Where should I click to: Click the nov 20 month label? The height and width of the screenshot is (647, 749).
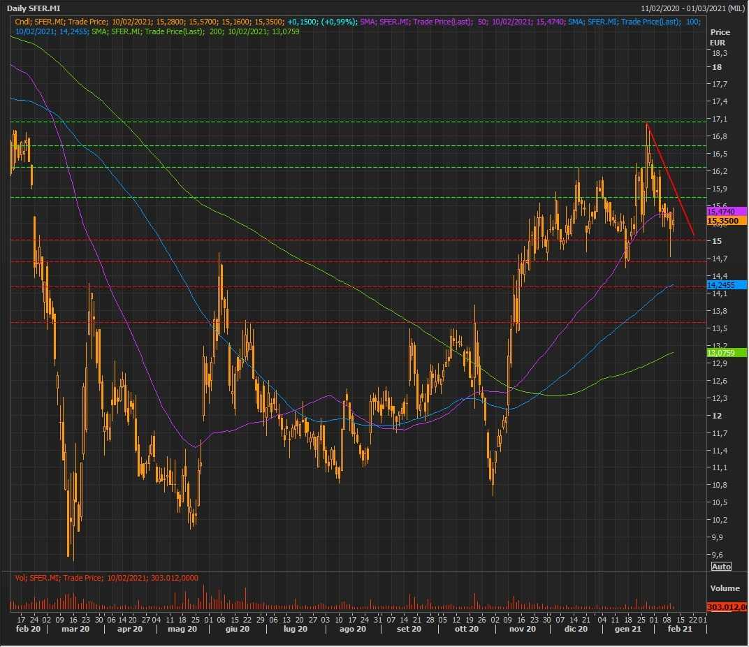click(x=522, y=629)
